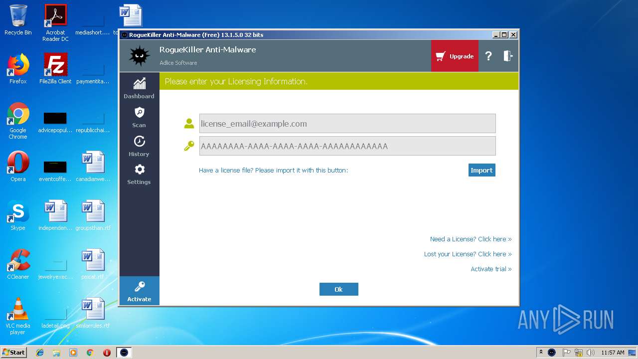Open Windows Explorer from taskbar
This screenshot has height=359, width=638.
[56, 353]
